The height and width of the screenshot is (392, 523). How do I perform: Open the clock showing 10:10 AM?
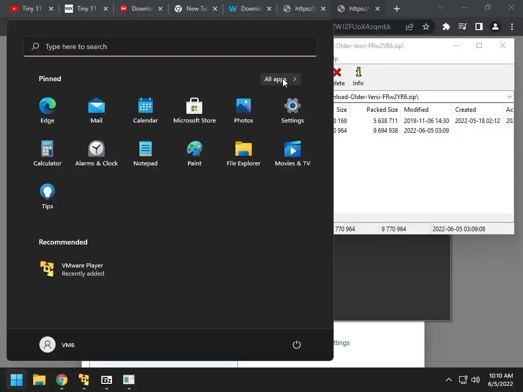(x=501, y=380)
